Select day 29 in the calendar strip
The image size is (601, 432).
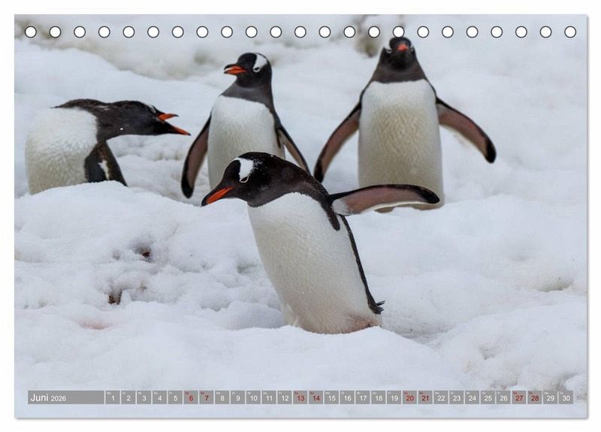click(x=551, y=397)
